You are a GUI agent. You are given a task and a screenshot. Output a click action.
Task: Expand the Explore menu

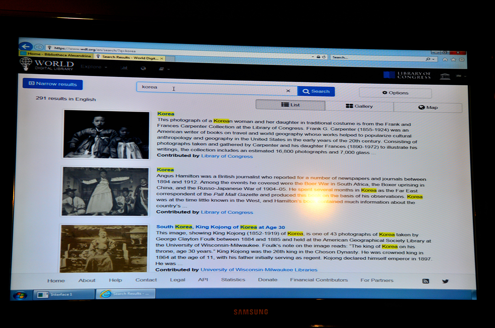coord(94,67)
